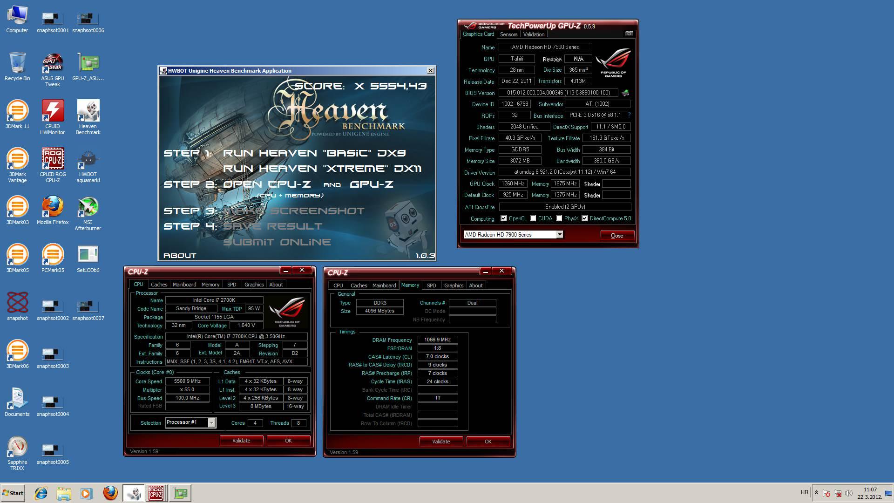The width and height of the screenshot is (894, 503).
Task: Click the Bus Interface question mark in GPU-Z
Action: point(629,115)
